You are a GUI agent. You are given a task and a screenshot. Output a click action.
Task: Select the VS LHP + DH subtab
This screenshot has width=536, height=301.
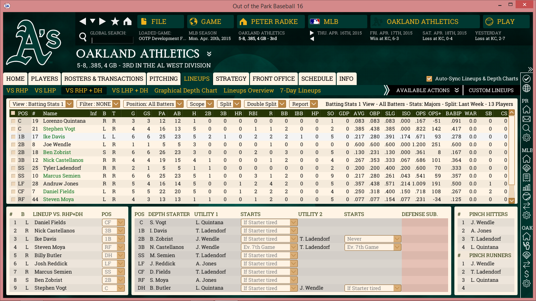130,91
